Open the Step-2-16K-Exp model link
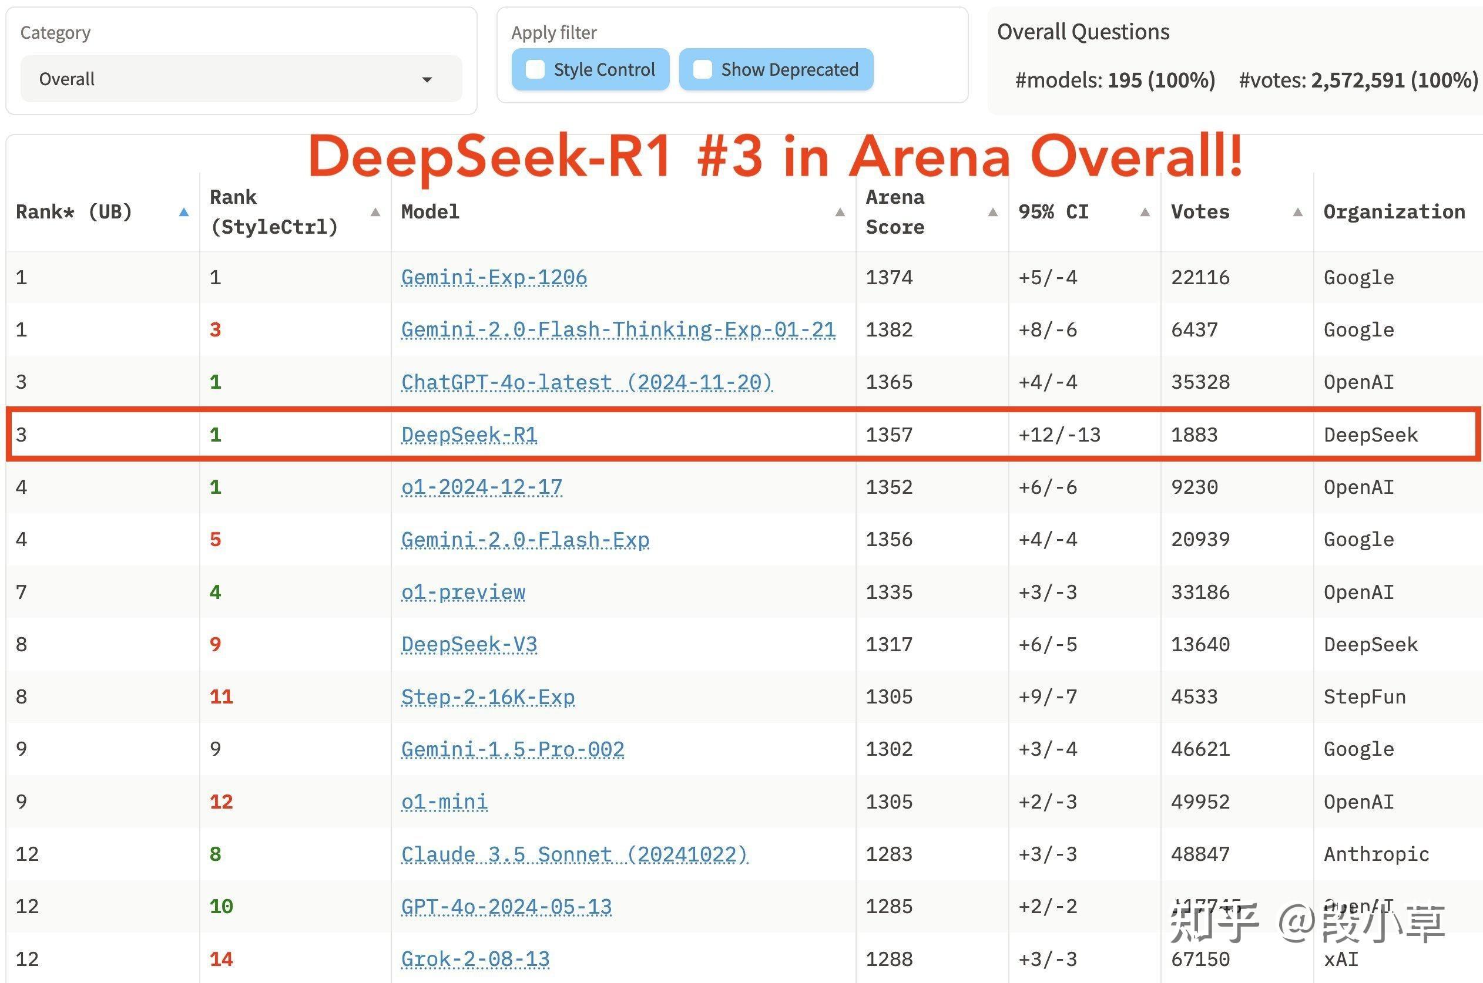This screenshot has width=1483, height=983. (488, 696)
